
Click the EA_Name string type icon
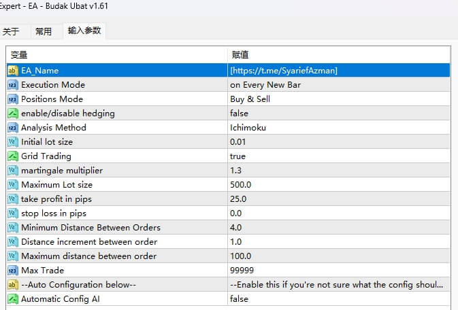pyautogui.click(x=13, y=71)
